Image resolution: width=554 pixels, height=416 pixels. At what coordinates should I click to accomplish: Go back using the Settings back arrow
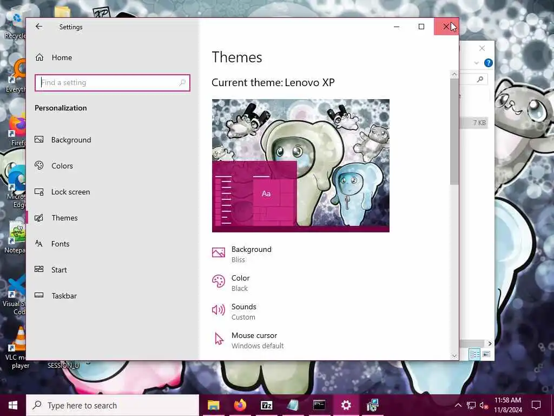(x=39, y=27)
